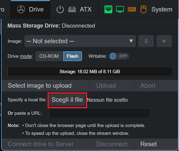Click the Drive disk icon in menu

click(21, 10)
